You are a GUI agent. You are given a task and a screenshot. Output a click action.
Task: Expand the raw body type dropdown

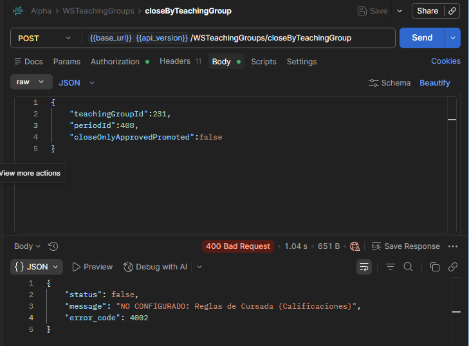click(32, 82)
